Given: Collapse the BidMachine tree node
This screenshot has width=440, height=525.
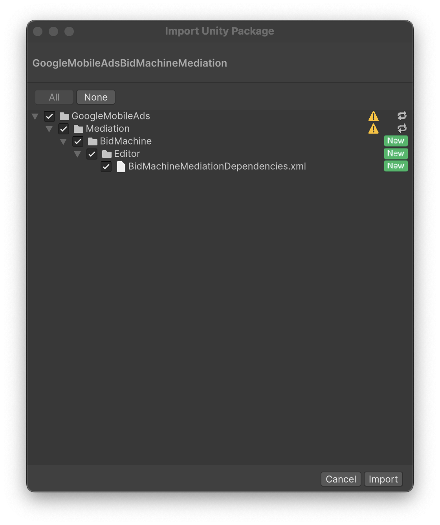Looking at the screenshot, I should coord(64,141).
